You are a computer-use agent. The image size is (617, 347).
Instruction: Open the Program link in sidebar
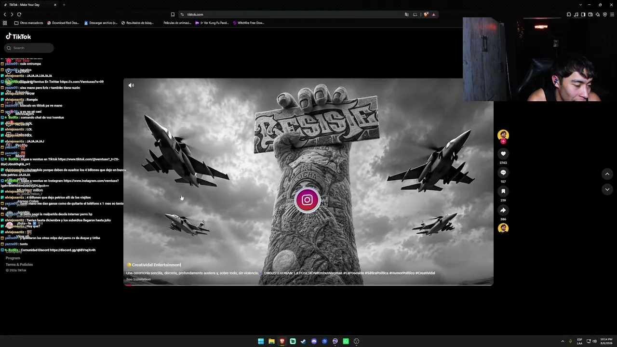coord(13,258)
